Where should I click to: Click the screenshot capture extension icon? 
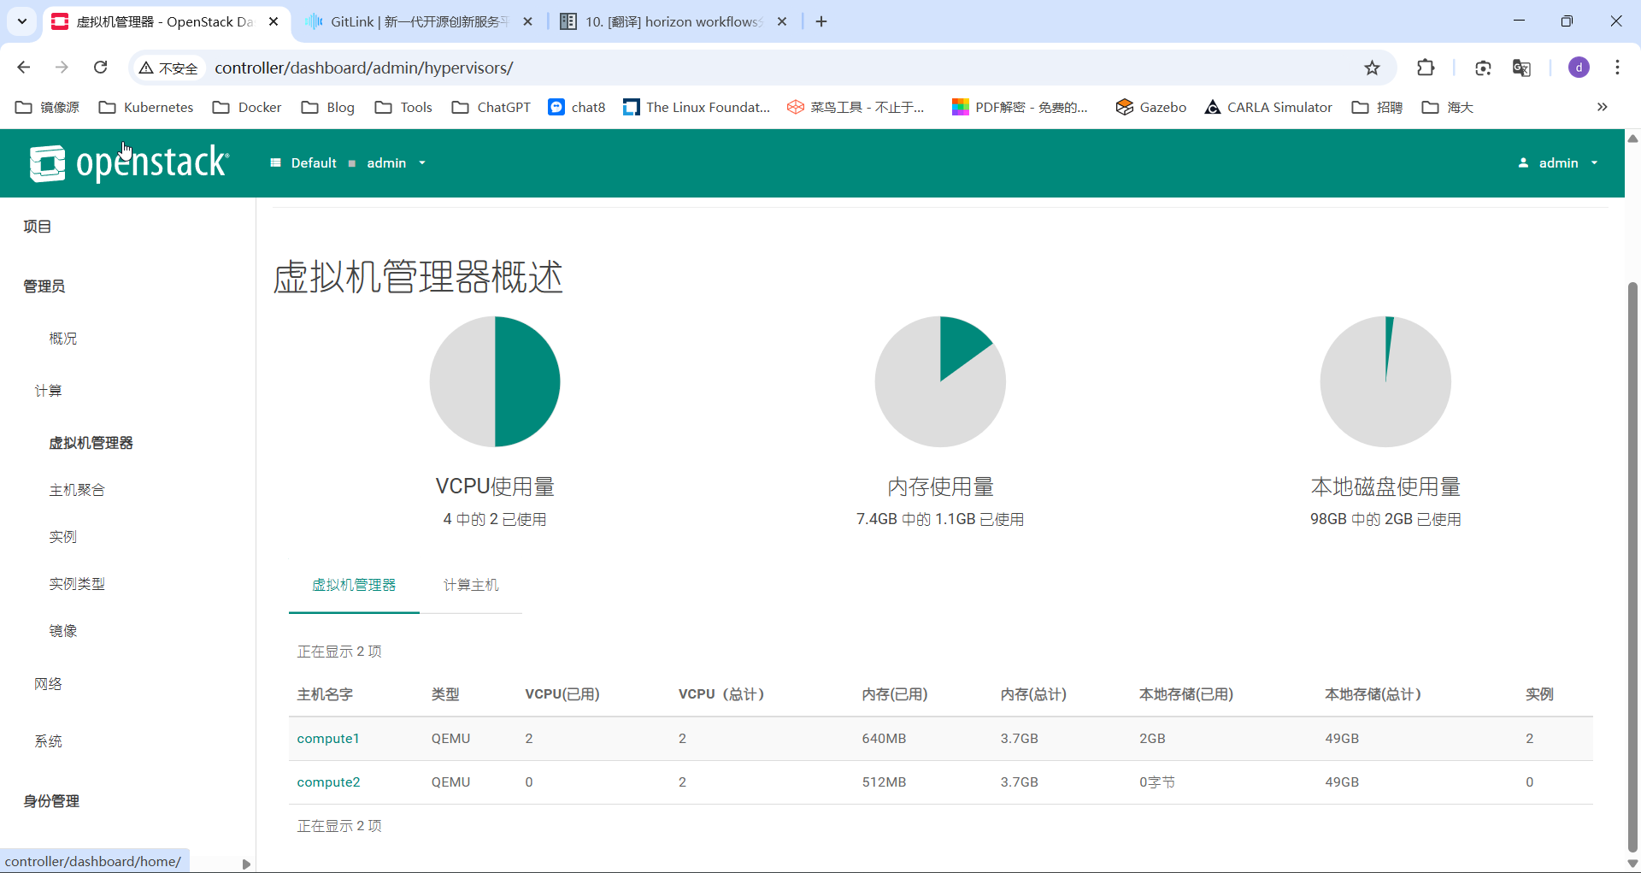pos(1483,68)
